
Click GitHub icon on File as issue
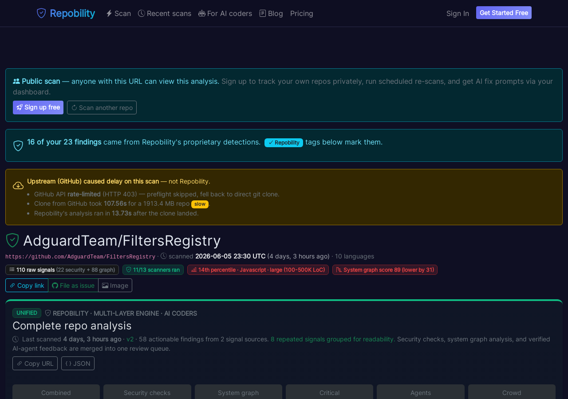[x=55, y=286]
